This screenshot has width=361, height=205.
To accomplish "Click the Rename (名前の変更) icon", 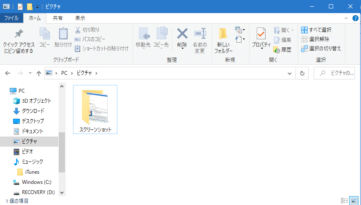I will (200, 34).
